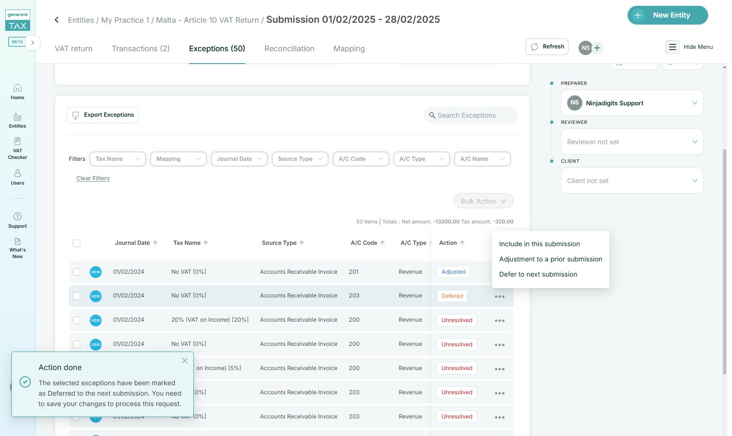Open the Users sidebar item
This screenshot has height=436, width=732.
coord(18,177)
